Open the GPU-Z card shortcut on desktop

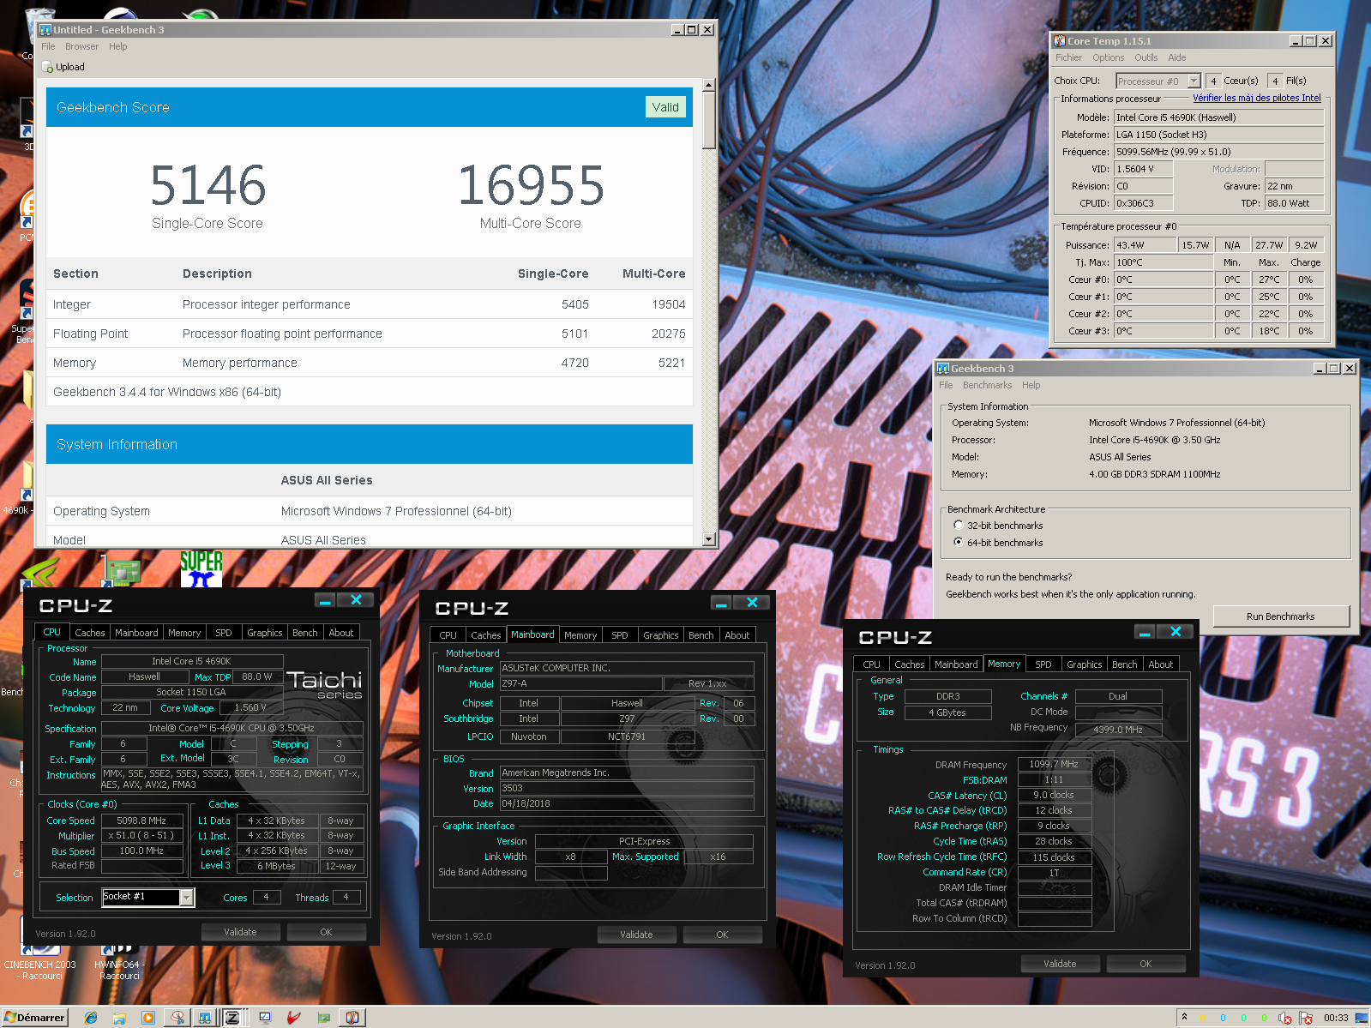click(121, 572)
